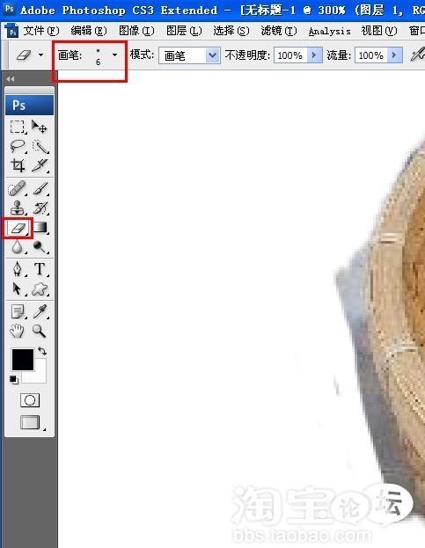The width and height of the screenshot is (425, 548).
Task: Enable airbrush option in options bar
Action: coord(417,55)
